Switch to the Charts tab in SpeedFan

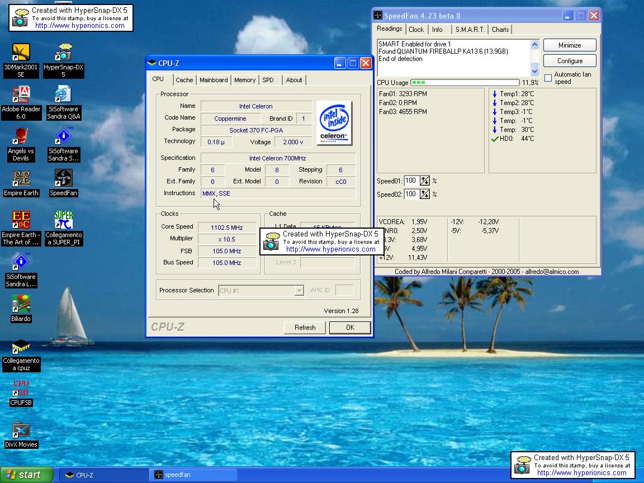500,30
